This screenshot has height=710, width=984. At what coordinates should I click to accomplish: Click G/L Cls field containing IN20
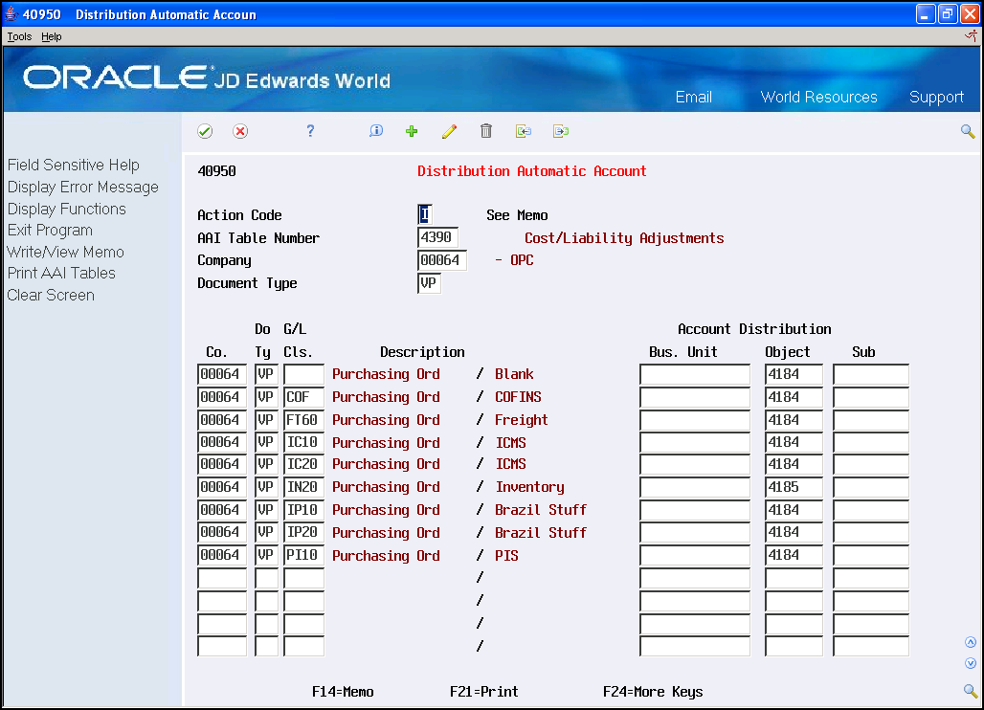[x=303, y=487]
